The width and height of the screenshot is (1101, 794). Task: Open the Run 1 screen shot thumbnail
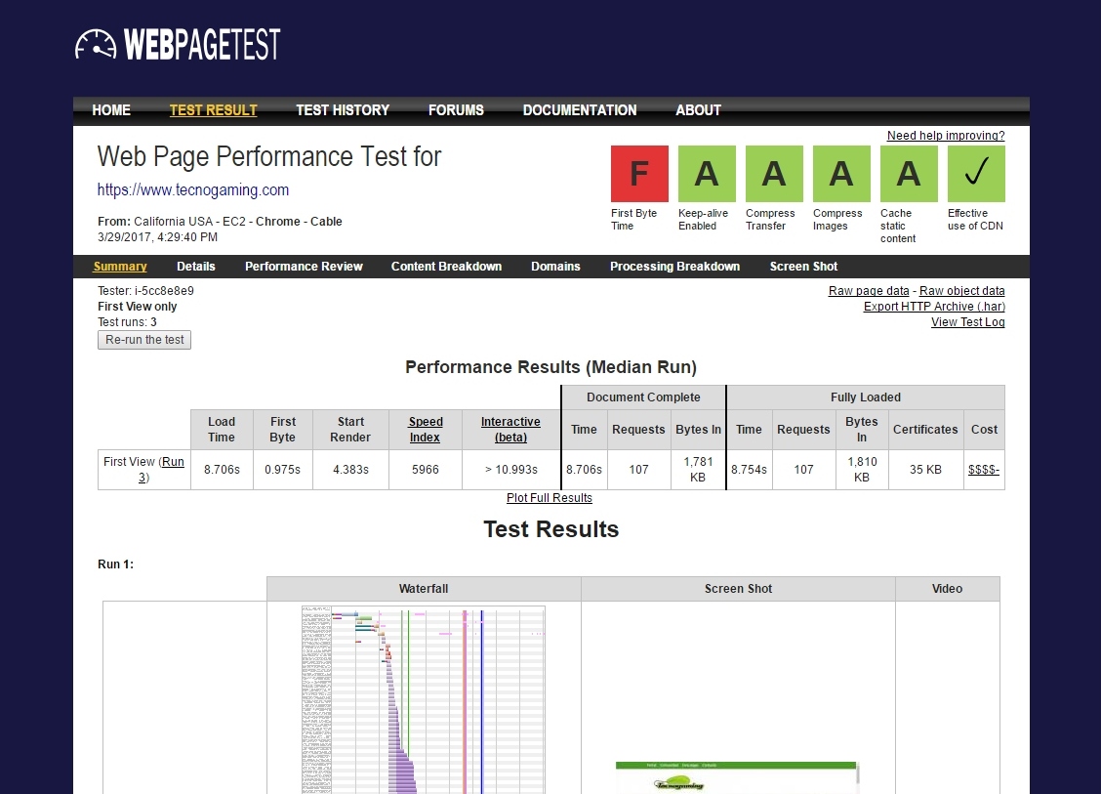pos(737,776)
